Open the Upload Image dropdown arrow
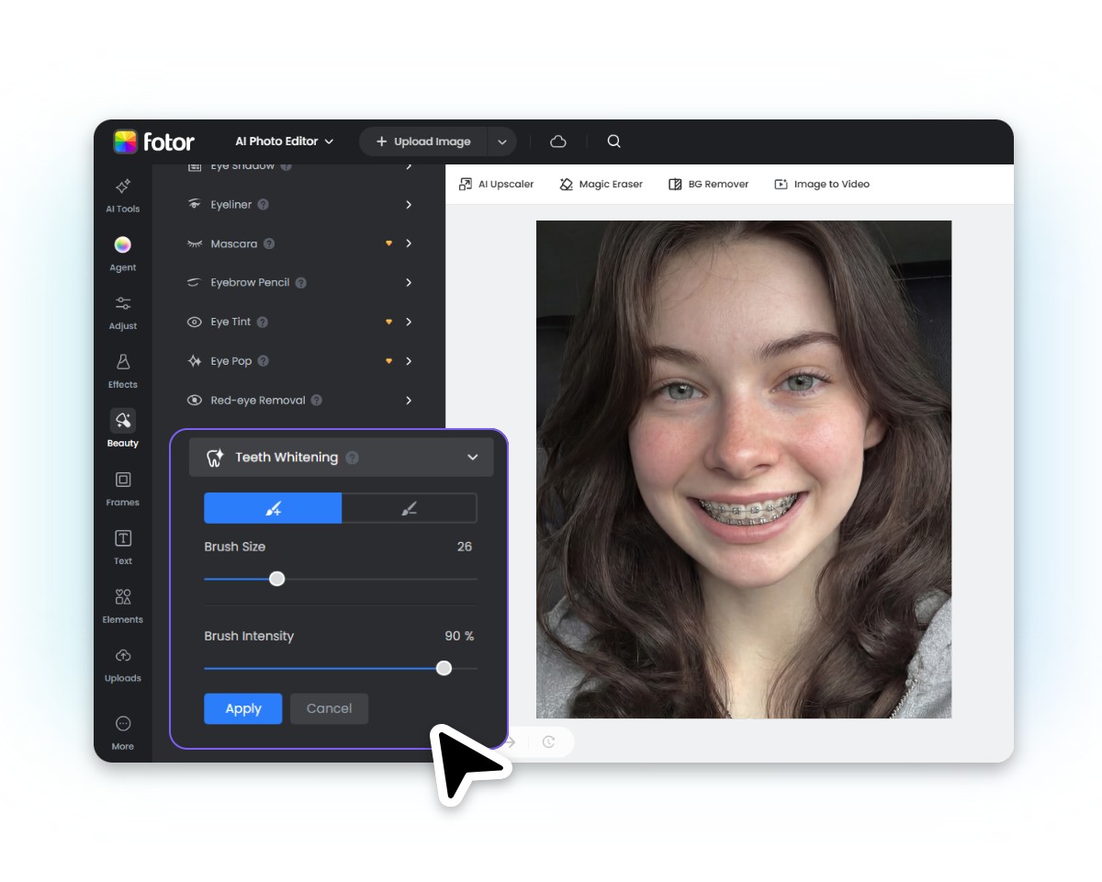 coord(502,141)
